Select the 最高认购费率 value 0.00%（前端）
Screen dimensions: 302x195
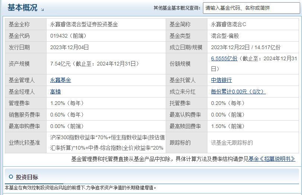click(x=228, y=115)
